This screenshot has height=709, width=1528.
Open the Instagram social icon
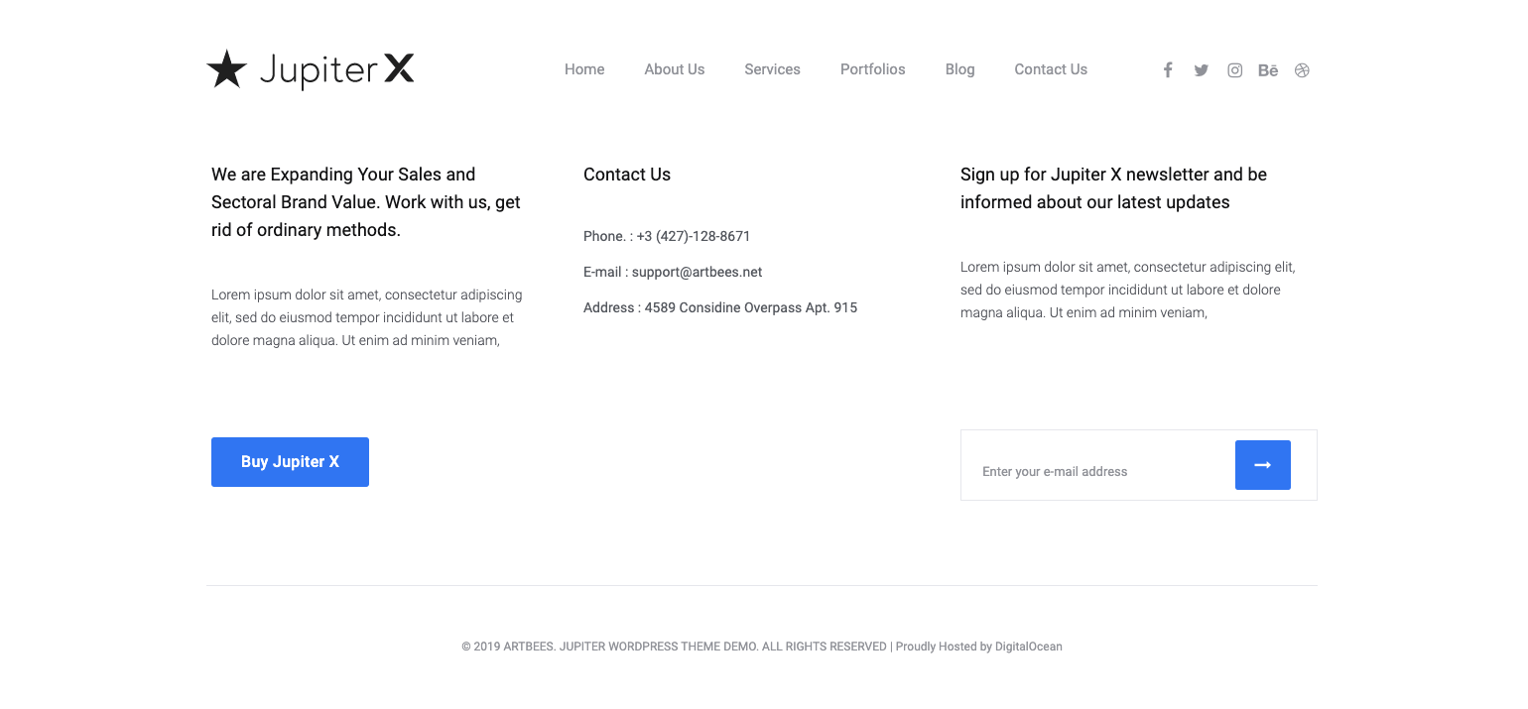click(1235, 70)
